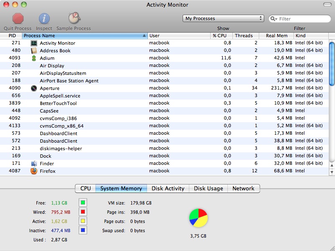Click the green Free memory color swatch

(83, 203)
